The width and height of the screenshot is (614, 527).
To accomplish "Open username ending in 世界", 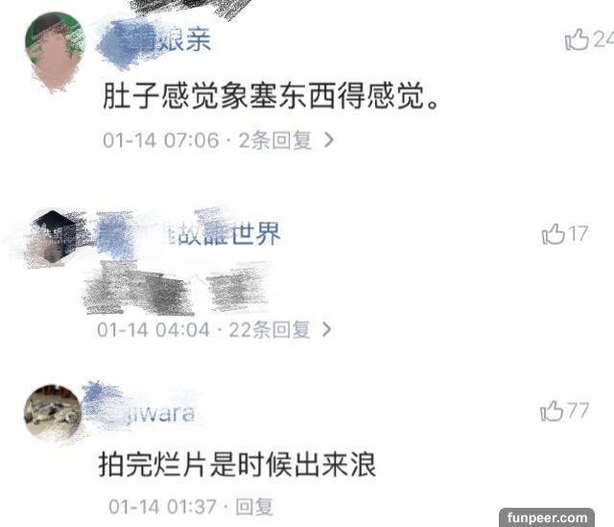I will coord(189,234).
